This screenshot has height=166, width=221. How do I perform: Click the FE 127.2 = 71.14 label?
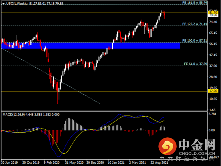195,24
